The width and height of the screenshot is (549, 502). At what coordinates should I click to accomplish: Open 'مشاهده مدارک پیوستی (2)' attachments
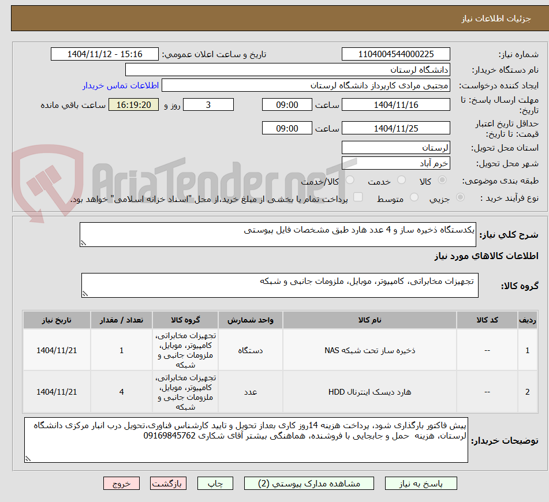[x=309, y=484]
